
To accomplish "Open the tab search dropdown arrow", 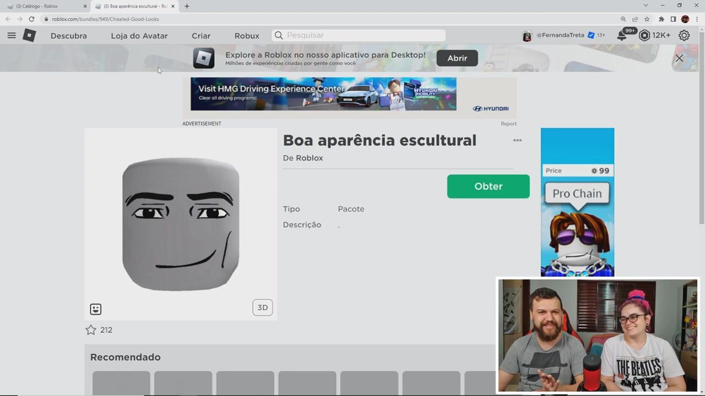I will click(646, 5).
